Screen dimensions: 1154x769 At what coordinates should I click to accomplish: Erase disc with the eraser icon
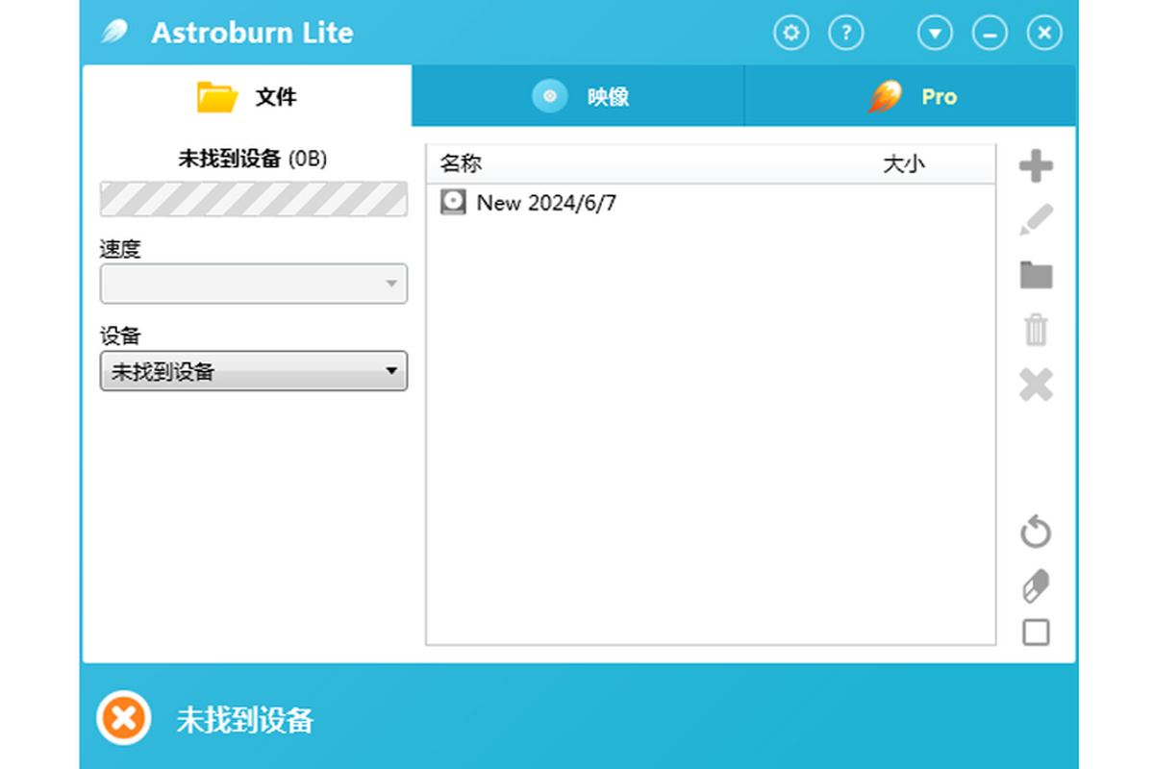tap(1036, 585)
